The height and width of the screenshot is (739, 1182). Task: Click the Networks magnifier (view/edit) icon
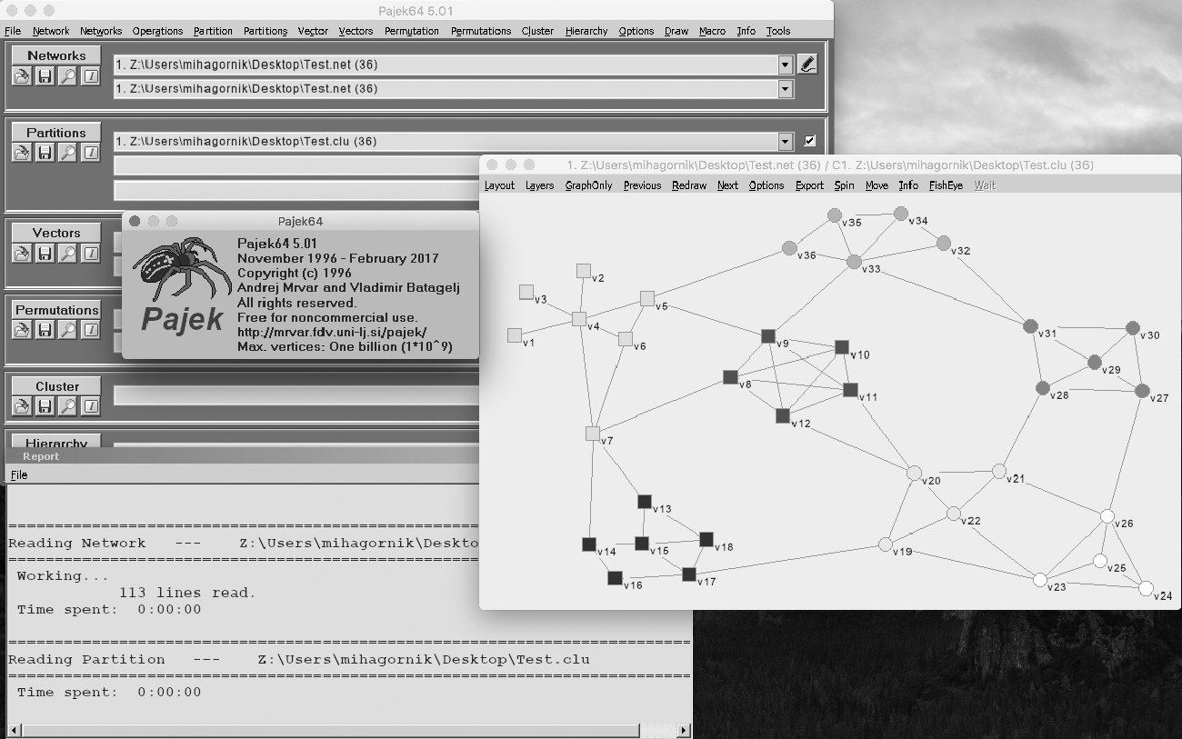[67, 76]
